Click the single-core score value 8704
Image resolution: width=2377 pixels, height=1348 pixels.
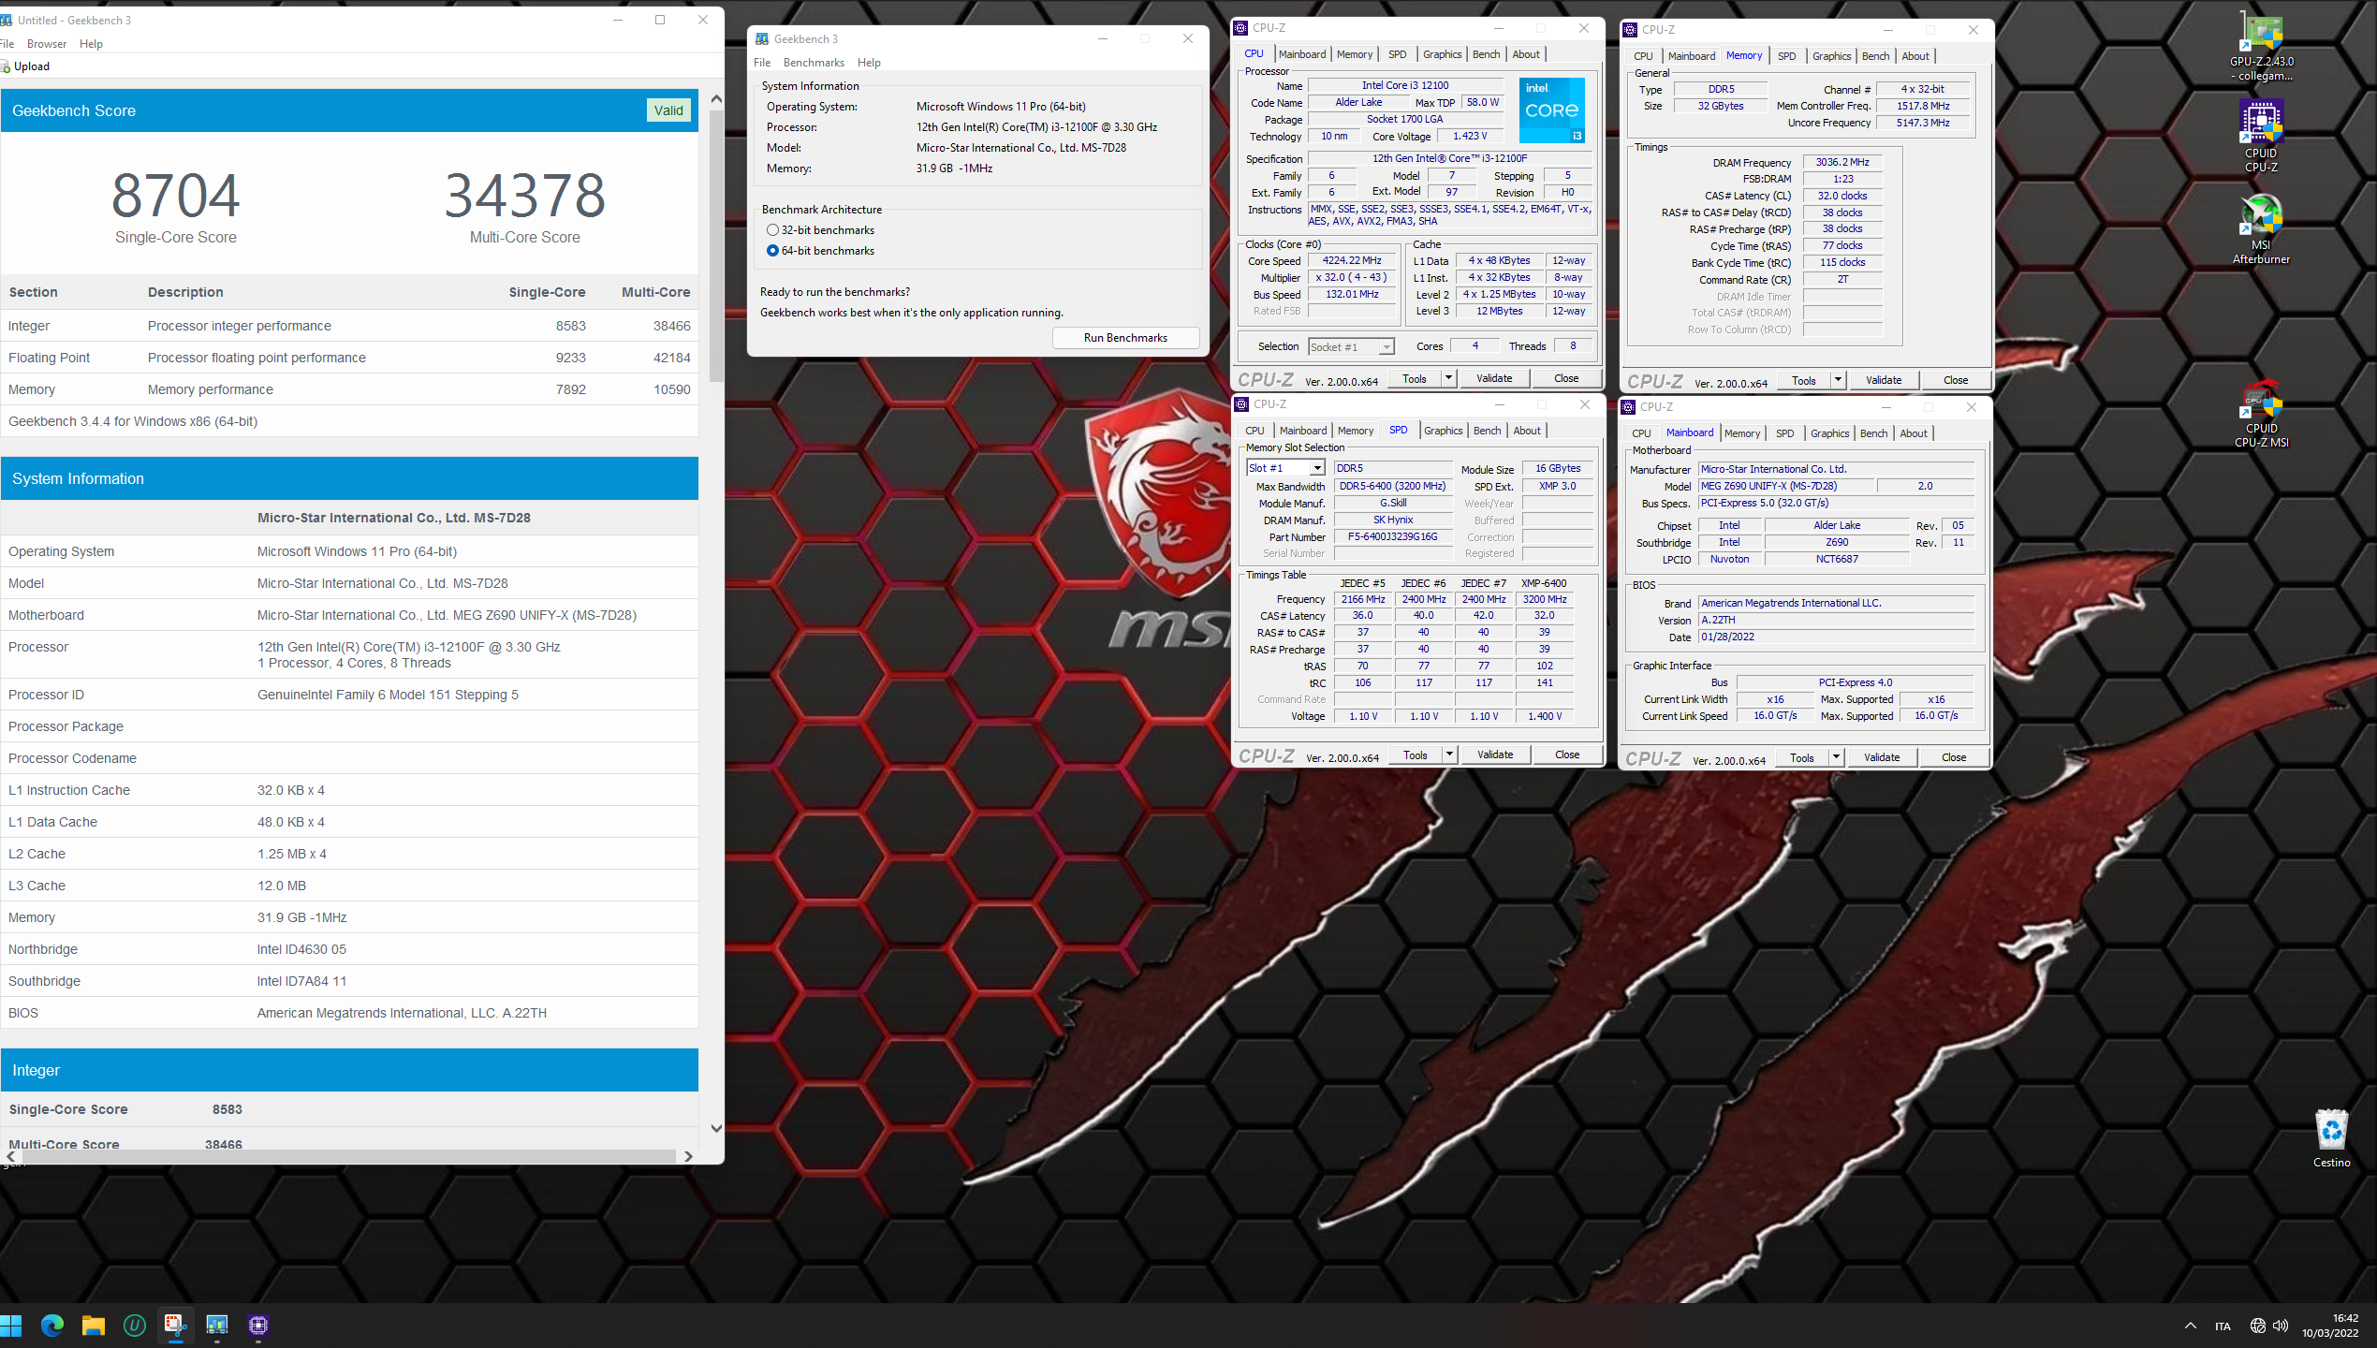point(175,196)
